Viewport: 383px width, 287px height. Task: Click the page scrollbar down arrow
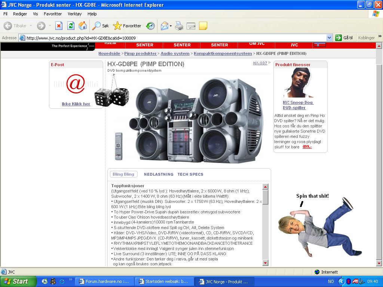point(379,263)
